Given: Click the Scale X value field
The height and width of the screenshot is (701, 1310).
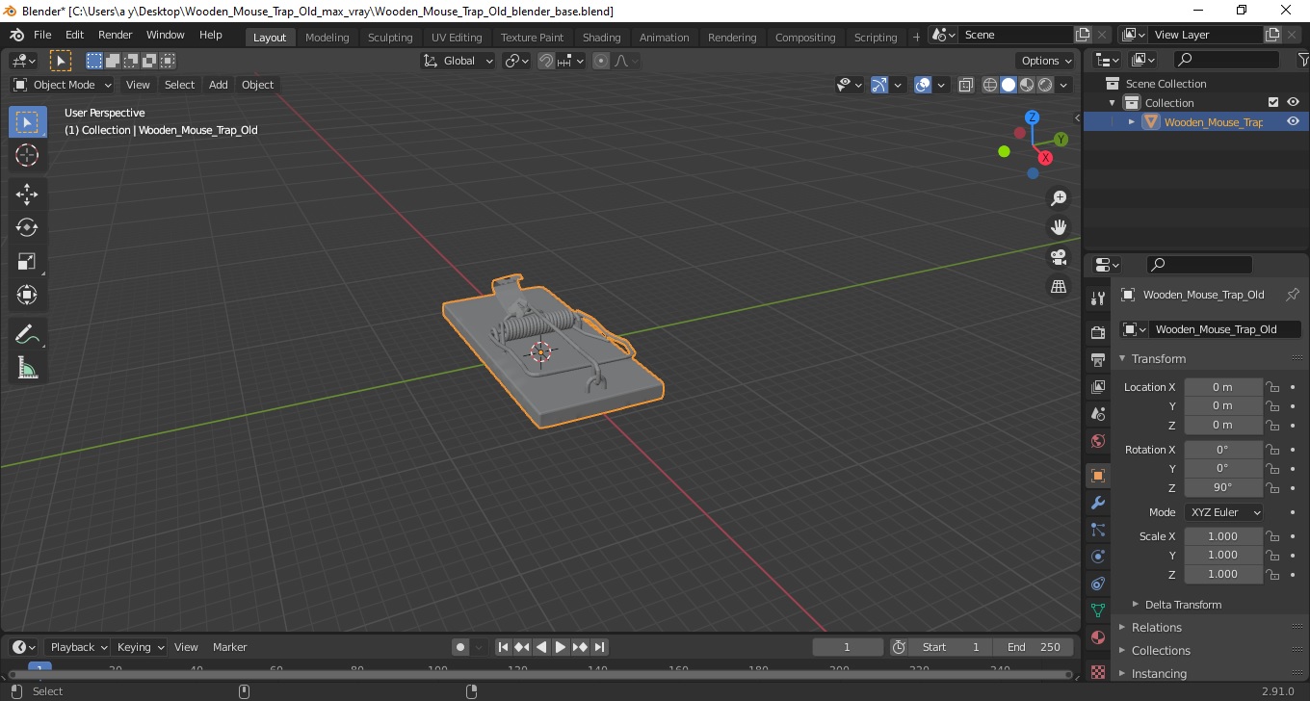Looking at the screenshot, I should coord(1223,536).
